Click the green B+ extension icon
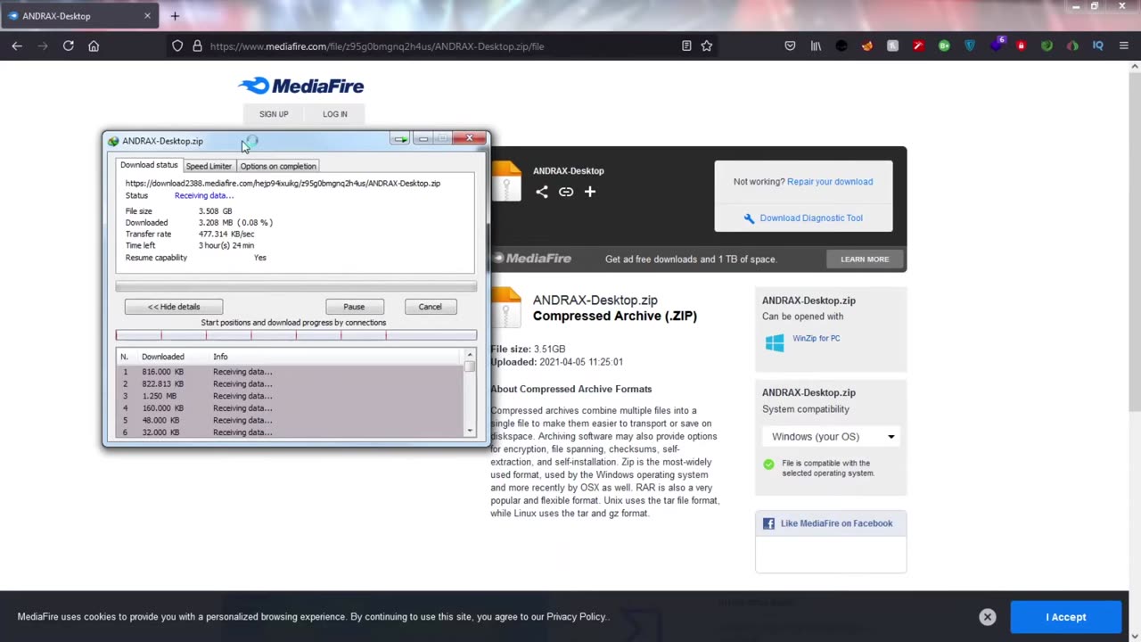Viewport: 1141px width, 642px height. [944, 45]
